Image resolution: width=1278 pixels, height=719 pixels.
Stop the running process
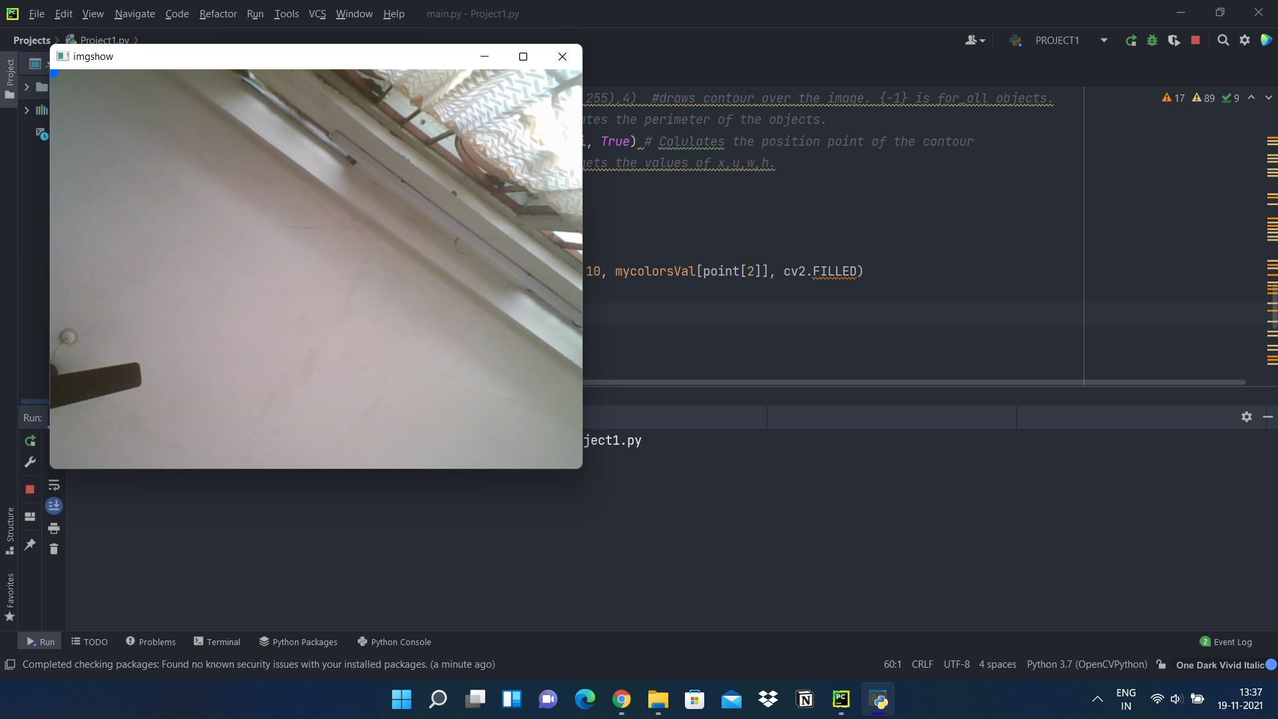[x=30, y=489]
